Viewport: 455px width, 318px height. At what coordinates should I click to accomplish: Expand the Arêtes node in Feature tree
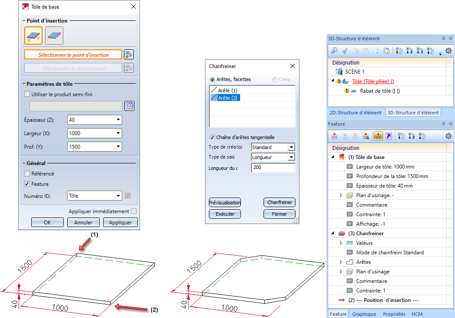point(341,262)
